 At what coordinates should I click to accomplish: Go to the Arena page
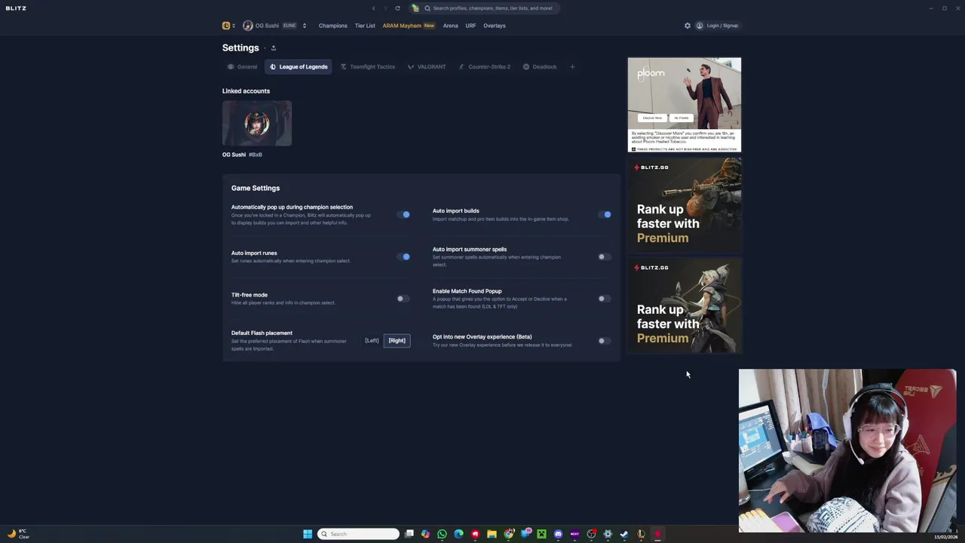pyautogui.click(x=450, y=26)
